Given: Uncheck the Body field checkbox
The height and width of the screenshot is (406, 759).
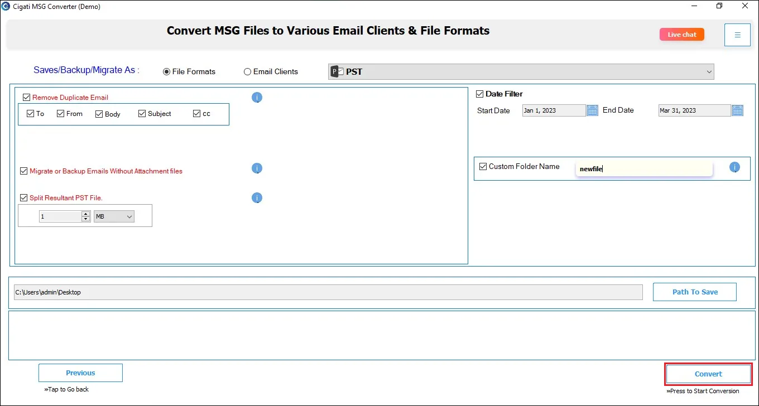Looking at the screenshot, I should (99, 114).
